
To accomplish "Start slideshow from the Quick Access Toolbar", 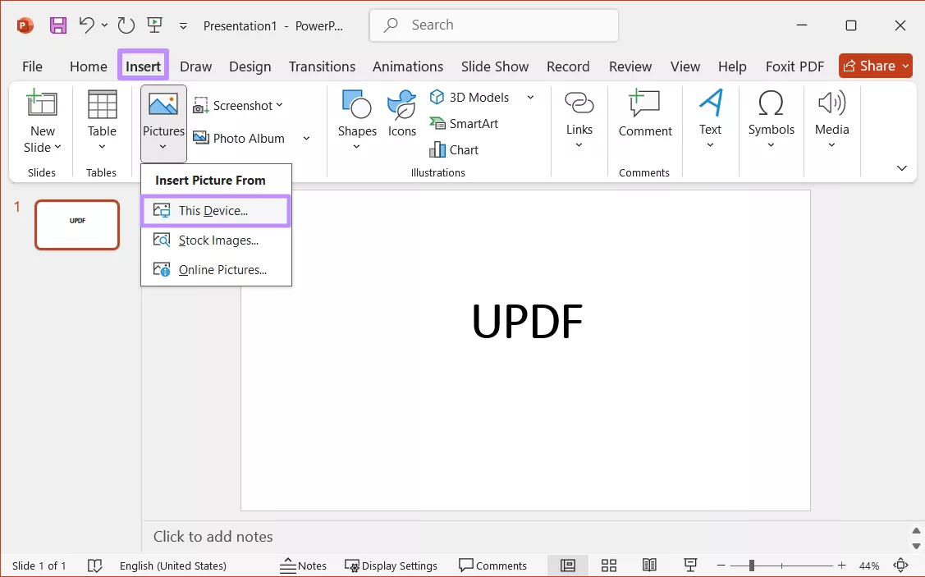I will pos(154,25).
